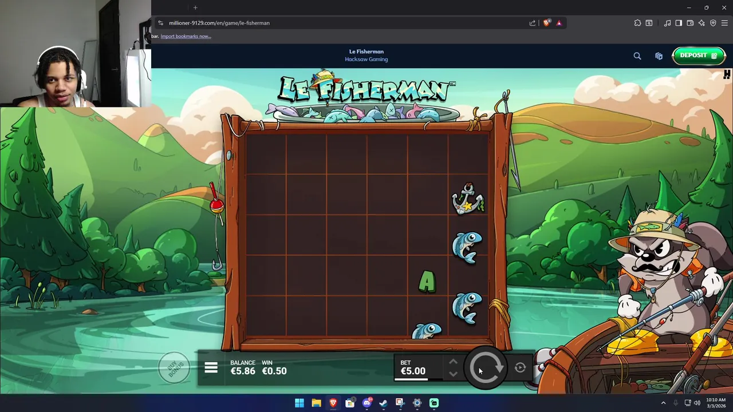The image size is (733, 412).
Task: Decrease the bet with the down arrow
Action: tap(453, 374)
